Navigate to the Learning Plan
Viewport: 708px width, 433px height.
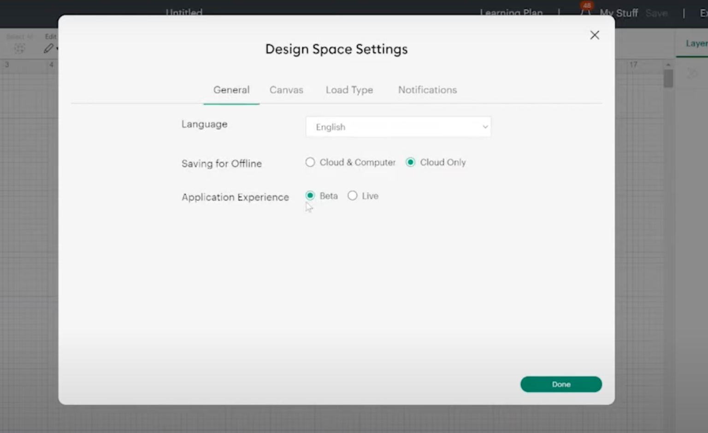(x=511, y=13)
